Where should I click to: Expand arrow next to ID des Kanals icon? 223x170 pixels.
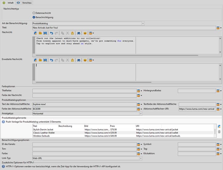(141, 144)
